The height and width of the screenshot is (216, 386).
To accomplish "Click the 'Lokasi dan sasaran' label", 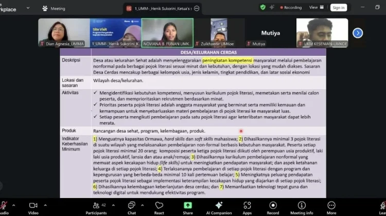I will 73,83.
